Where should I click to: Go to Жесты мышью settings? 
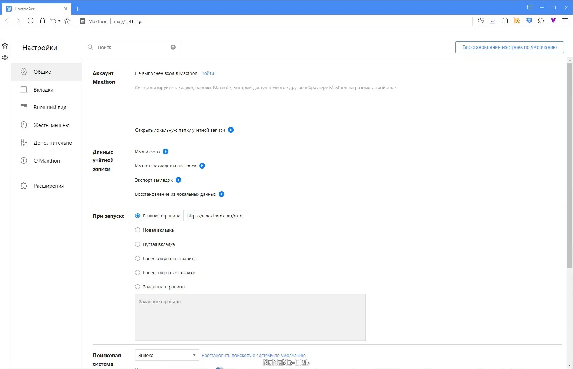coord(46,125)
